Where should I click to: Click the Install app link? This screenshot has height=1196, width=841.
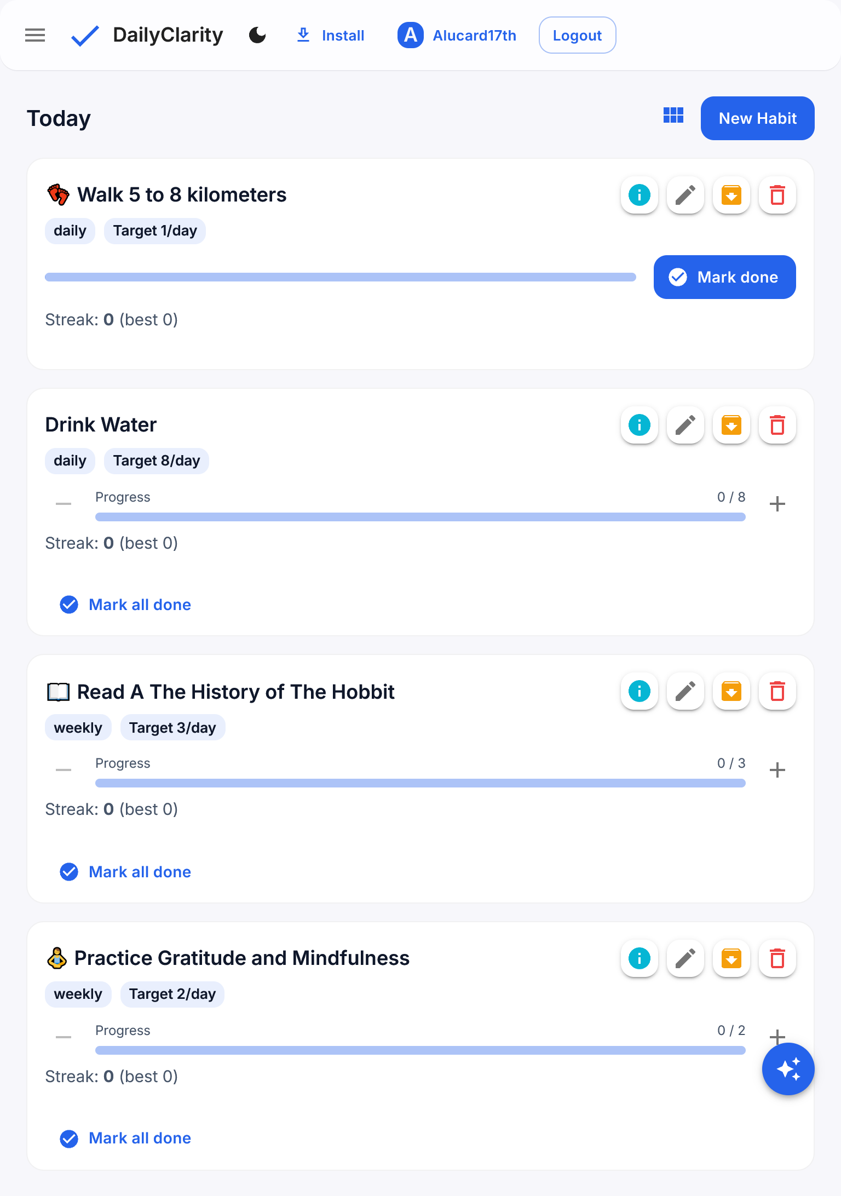pos(330,36)
